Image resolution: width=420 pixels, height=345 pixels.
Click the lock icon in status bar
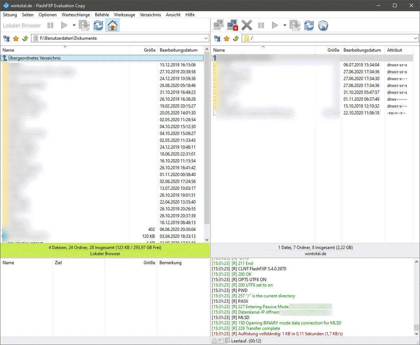pos(214,341)
